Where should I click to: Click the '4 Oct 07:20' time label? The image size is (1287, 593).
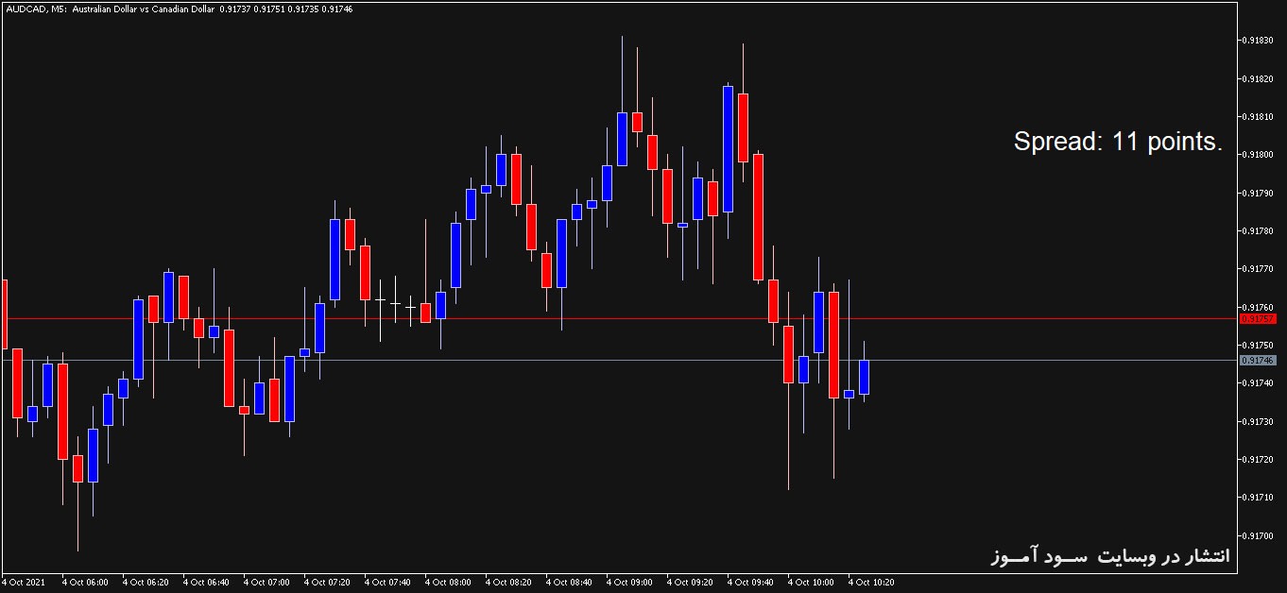click(327, 583)
